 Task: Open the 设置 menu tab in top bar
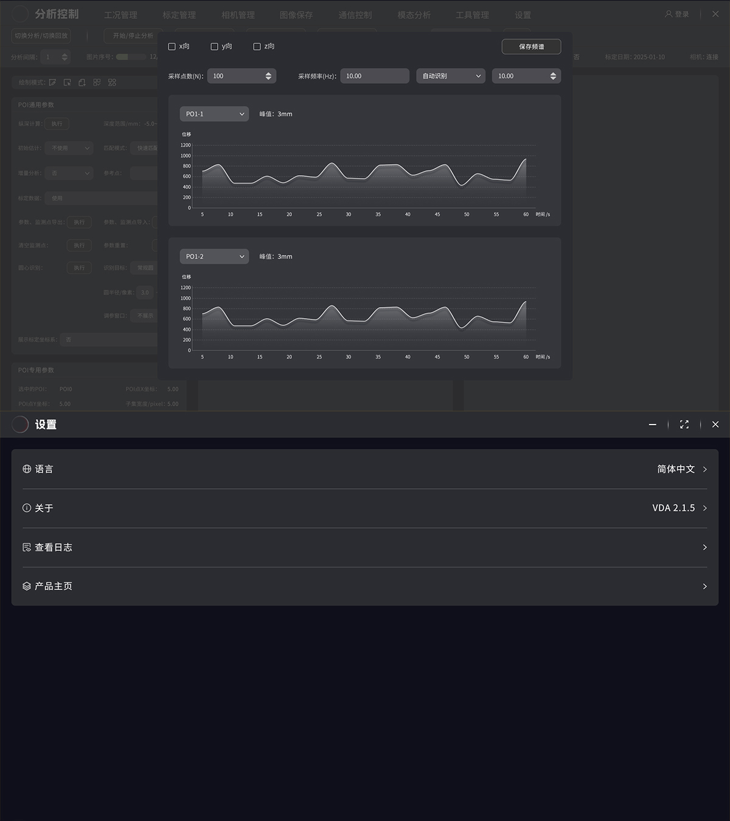523,15
